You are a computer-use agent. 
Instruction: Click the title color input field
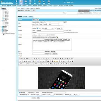tap(55, 24)
